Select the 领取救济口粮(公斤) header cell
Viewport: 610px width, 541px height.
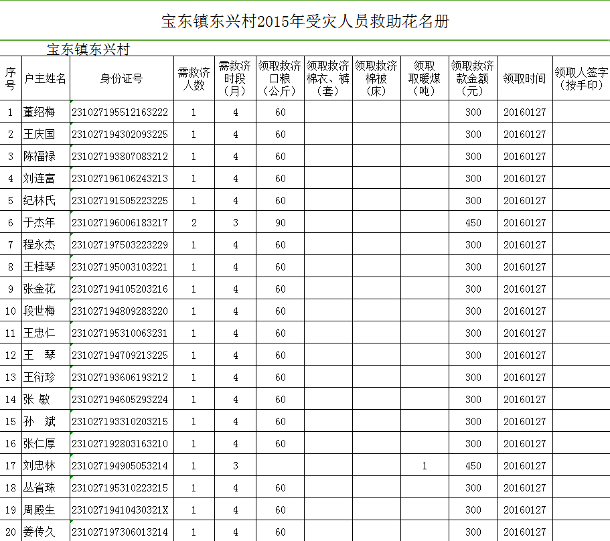280,78
